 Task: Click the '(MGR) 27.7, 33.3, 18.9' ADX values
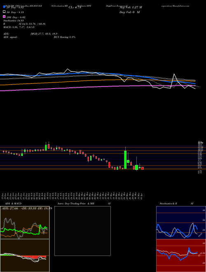[x=44, y=34]
